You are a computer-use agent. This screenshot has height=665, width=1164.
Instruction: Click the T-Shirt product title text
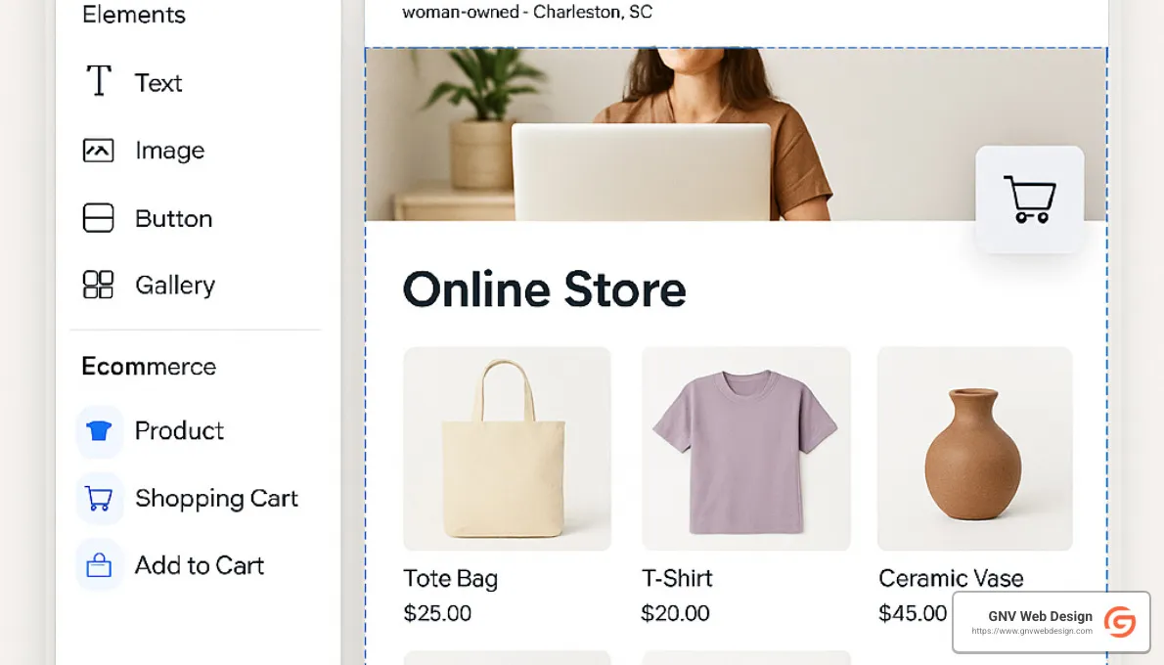[x=676, y=578]
